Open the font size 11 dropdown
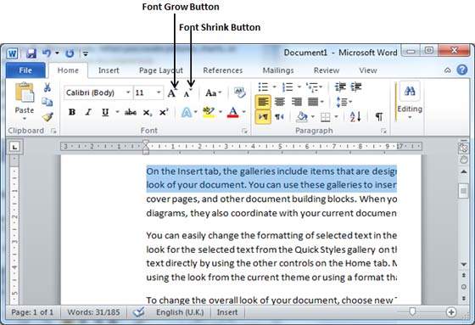The height and width of the screenshot is (325, 475). coord(148,92)
